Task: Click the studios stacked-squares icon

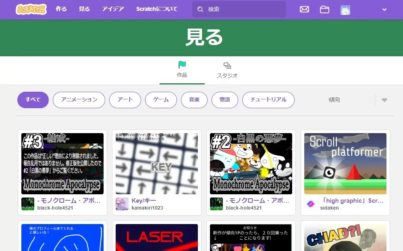Action: coord(227,66)
